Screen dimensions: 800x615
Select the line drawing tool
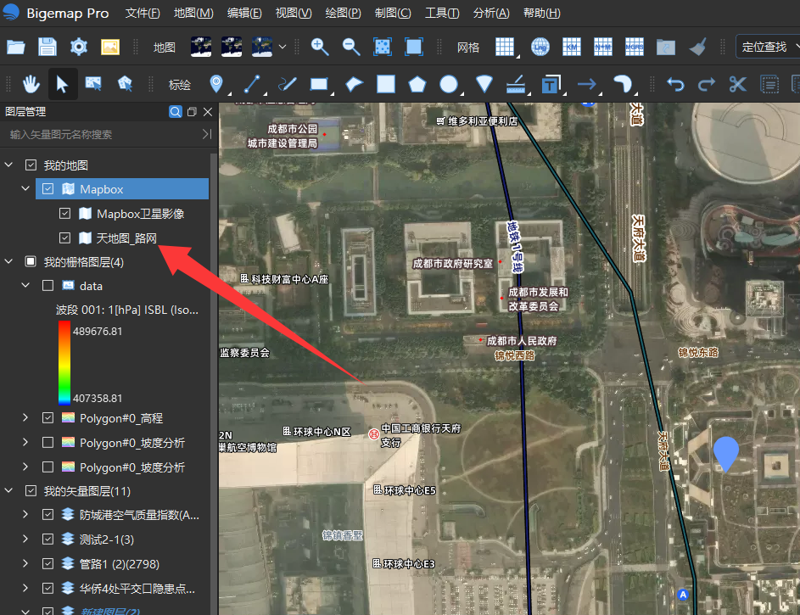coord(252,84)
